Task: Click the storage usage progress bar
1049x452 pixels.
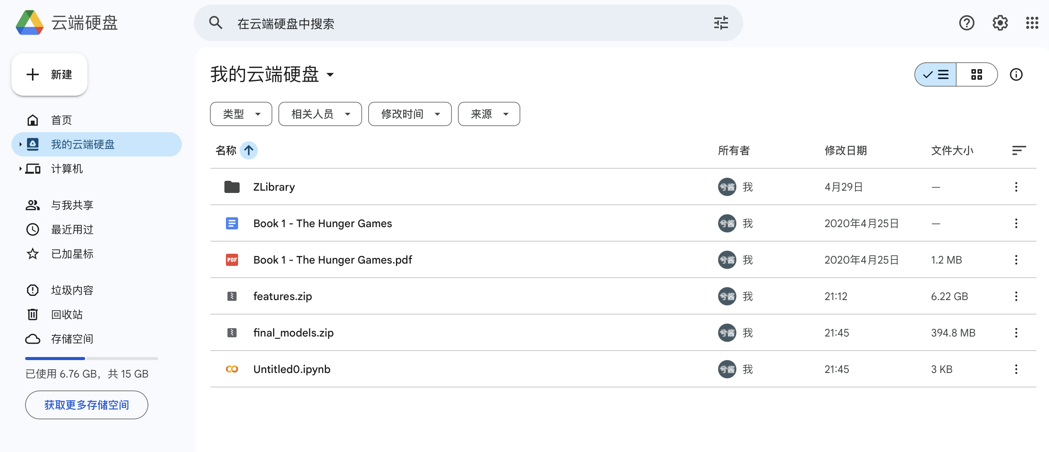Action: (x=91, y=359)
